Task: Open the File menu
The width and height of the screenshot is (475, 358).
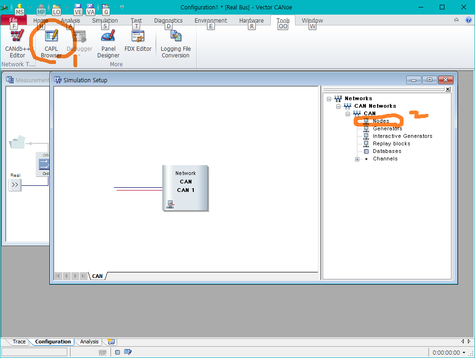Action: 13,20
